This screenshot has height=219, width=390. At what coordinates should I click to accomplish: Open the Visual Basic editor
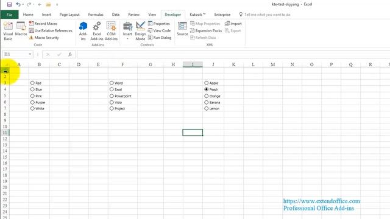coord(8,31)
